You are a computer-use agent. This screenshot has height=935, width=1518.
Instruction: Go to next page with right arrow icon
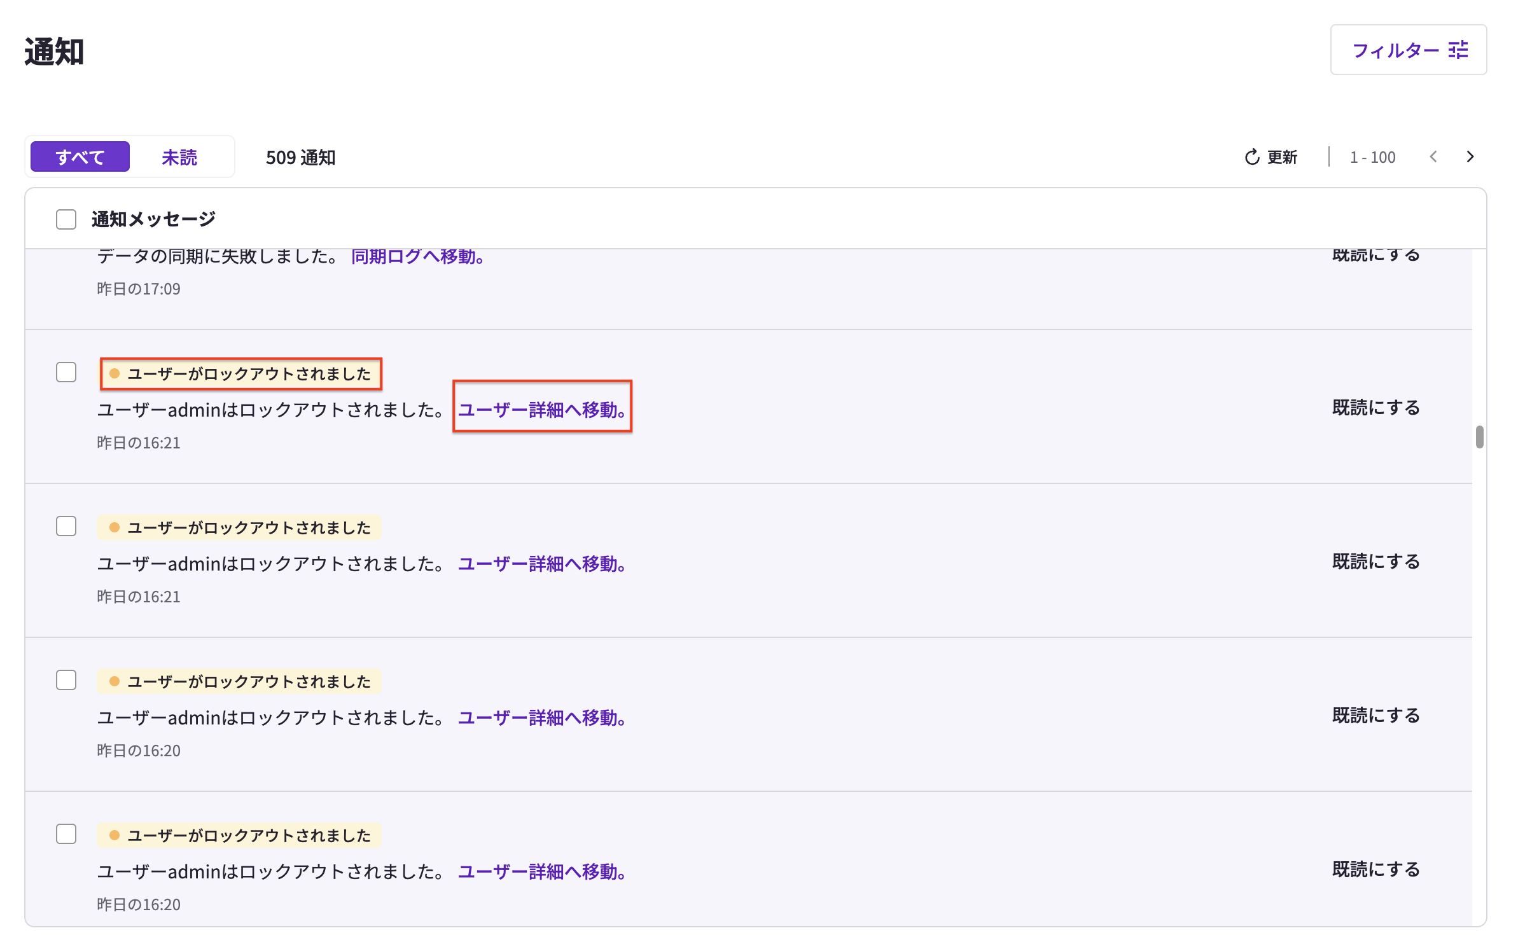1470,156
